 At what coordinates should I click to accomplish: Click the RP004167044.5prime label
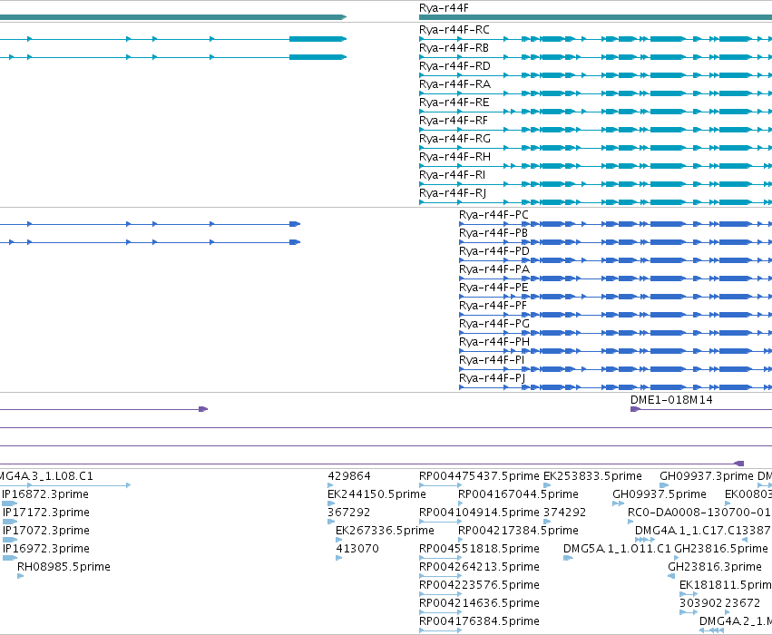tap(518, 494)
